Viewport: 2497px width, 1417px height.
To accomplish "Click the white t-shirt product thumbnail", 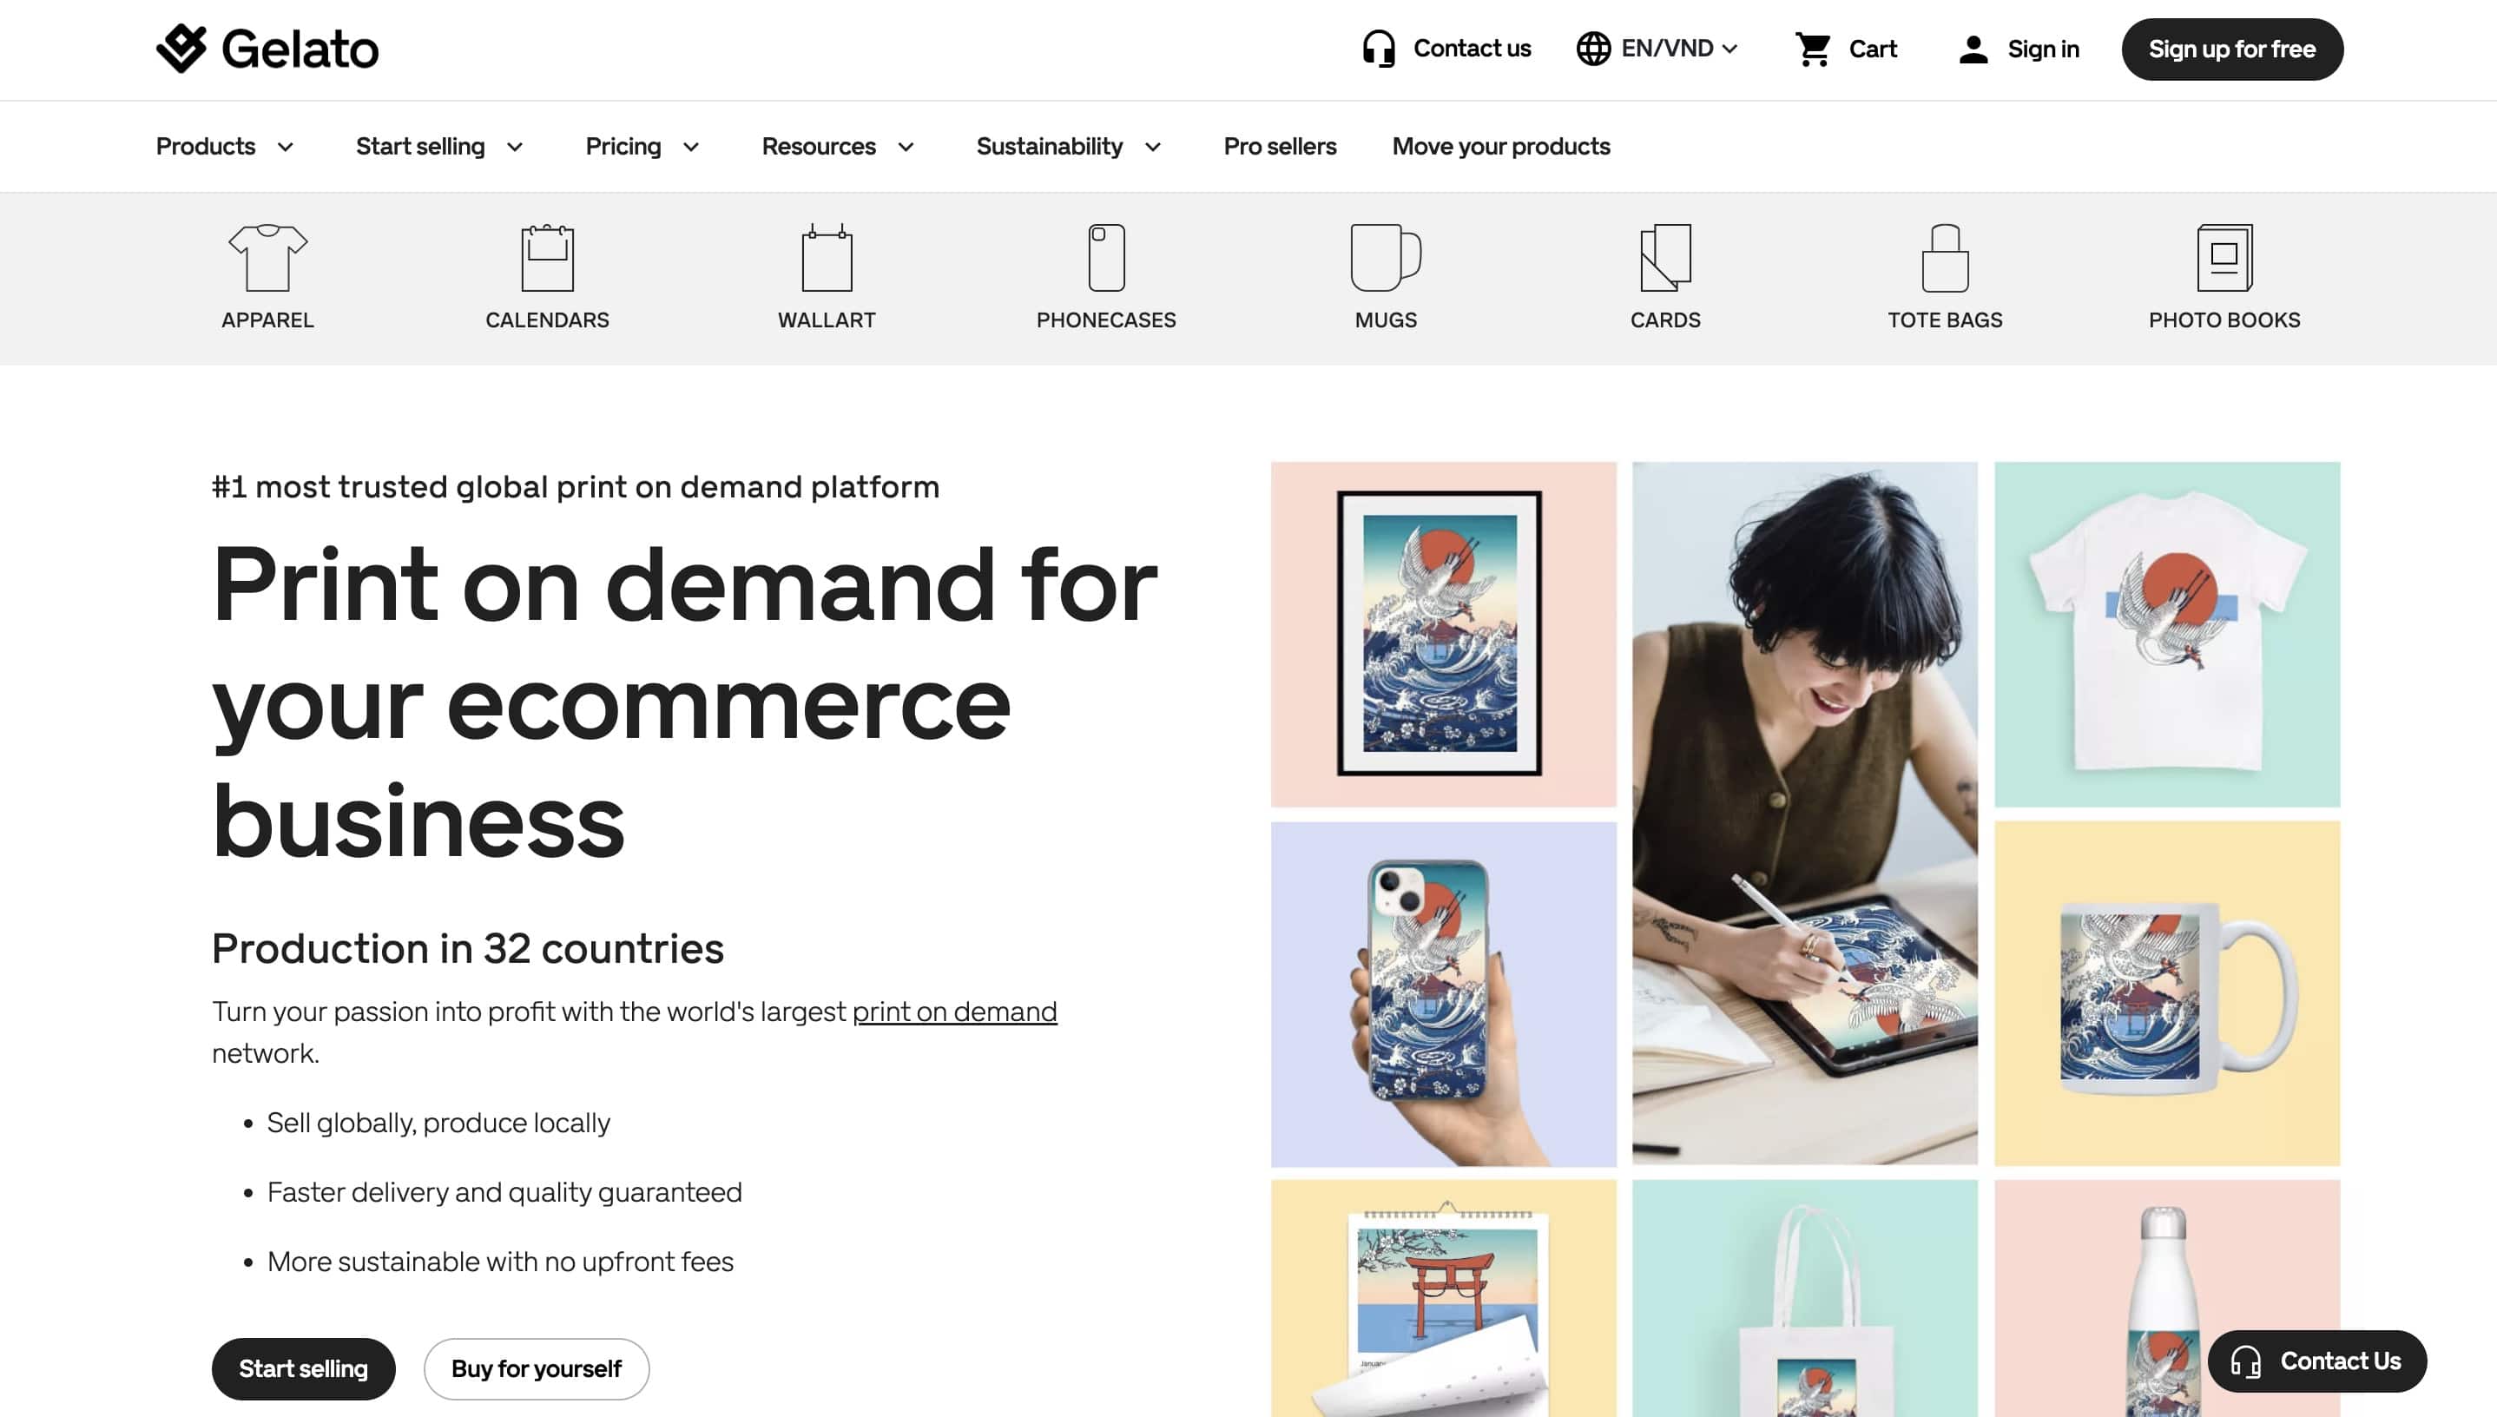I will point(2167,634).
